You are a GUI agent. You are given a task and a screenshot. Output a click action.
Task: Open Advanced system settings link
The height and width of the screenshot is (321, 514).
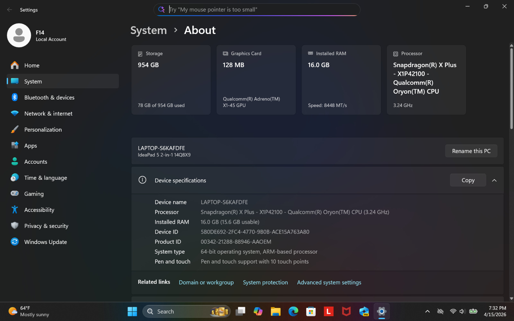click(x=329, y=282)
